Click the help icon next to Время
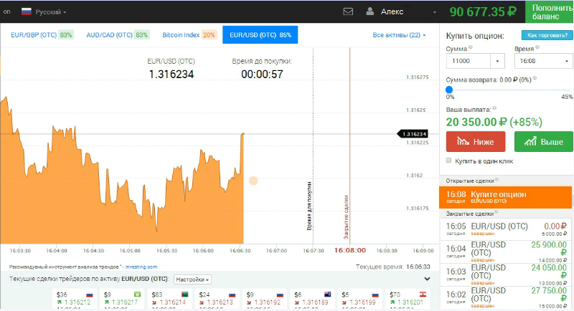Screen dimensions: 574x311 point(537,49)
